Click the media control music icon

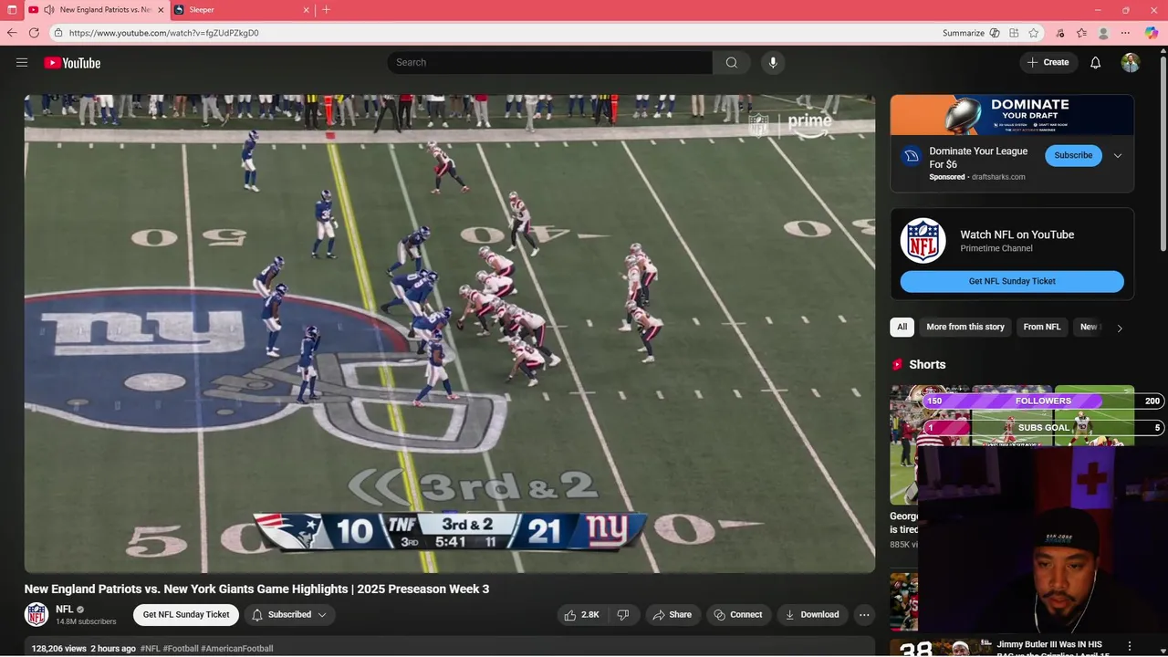(x=1059, y=33)
